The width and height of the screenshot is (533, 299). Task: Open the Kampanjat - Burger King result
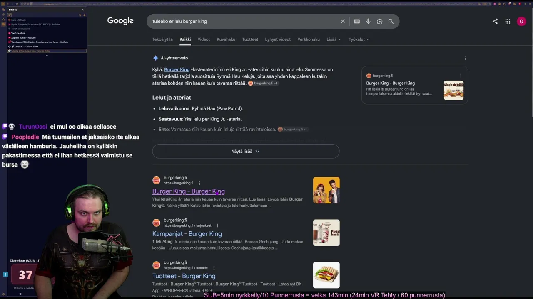tap(187, 234)
